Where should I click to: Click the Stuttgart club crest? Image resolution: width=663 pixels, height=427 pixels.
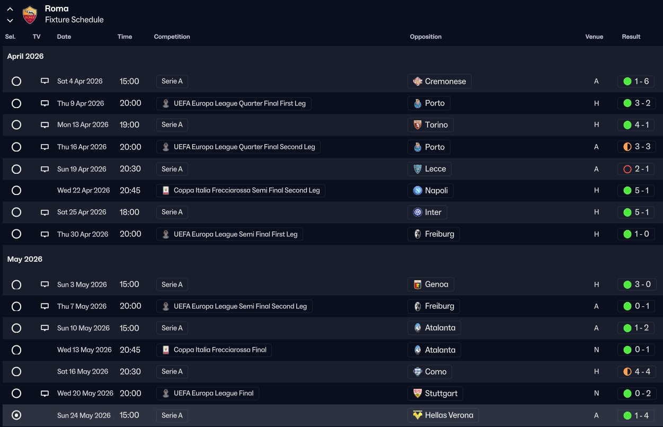[418, 394]
